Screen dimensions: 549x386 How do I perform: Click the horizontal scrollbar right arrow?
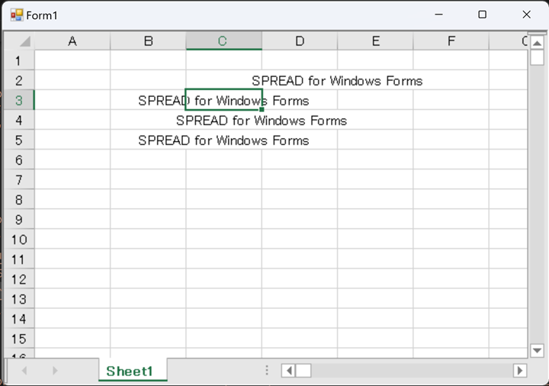[520, 371]
